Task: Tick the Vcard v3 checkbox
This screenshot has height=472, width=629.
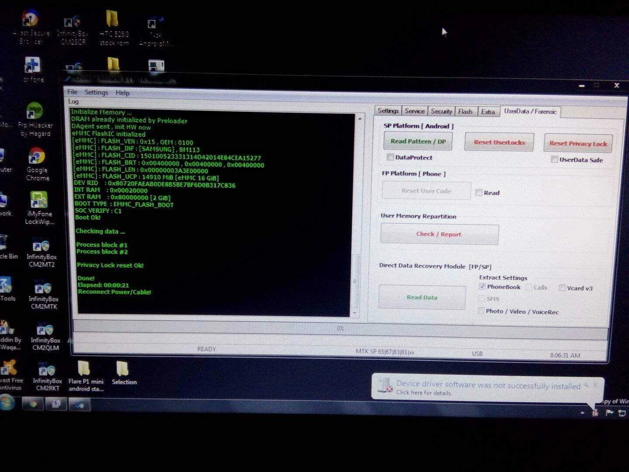Action: point(562,288)
